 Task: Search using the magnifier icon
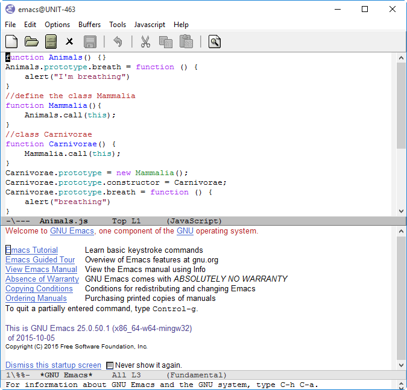pos(215,42)
